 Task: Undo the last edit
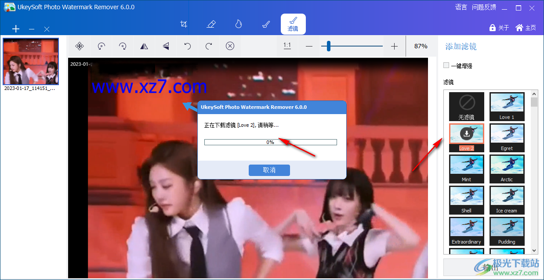coord(187,46)
